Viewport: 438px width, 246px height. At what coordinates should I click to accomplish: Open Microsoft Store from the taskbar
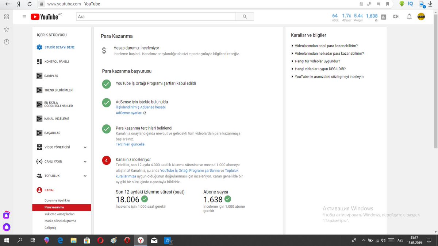point(87,240)
